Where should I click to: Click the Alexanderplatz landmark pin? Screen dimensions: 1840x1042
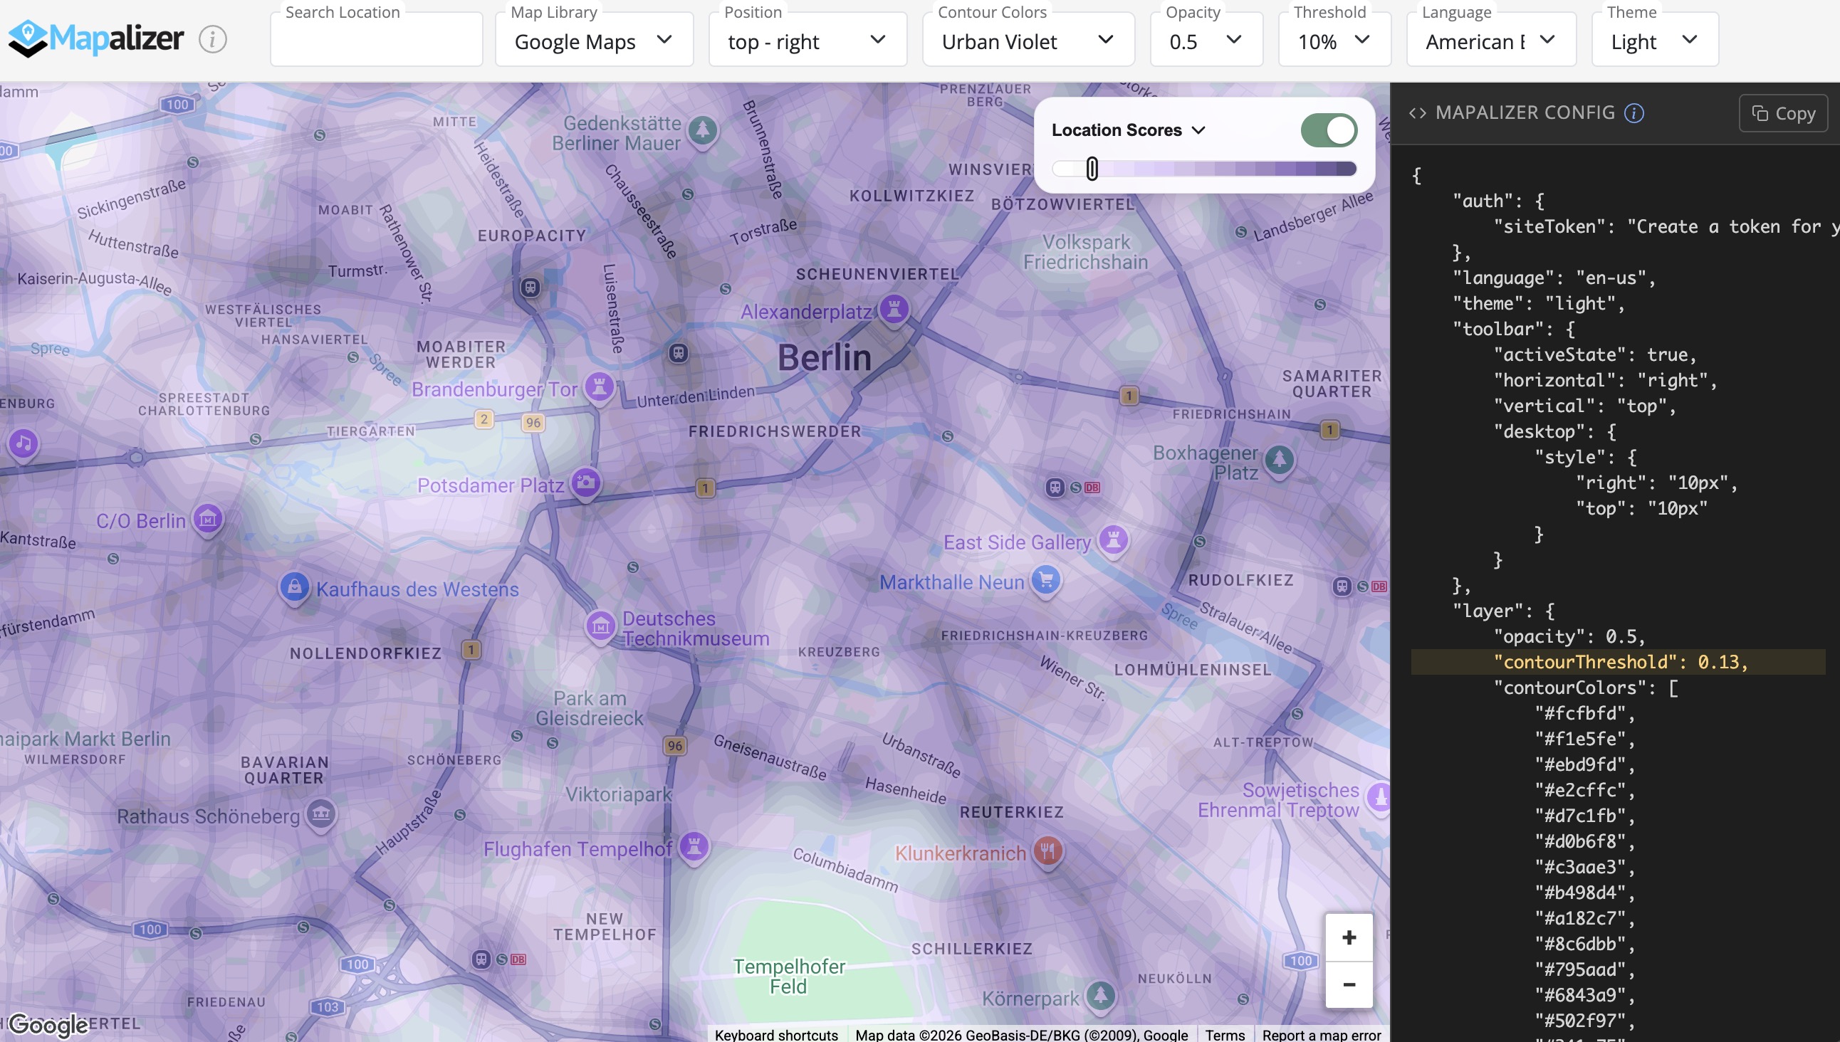894,310
